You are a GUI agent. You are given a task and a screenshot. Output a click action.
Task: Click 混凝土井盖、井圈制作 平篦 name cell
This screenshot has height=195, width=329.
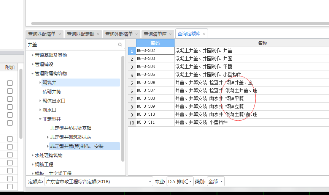[252, 66]
